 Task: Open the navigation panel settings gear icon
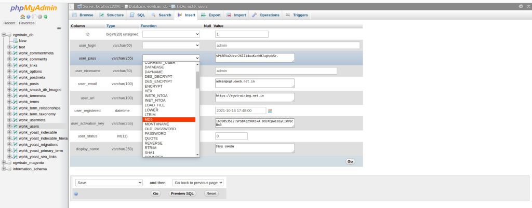click(x=41, y=17)
